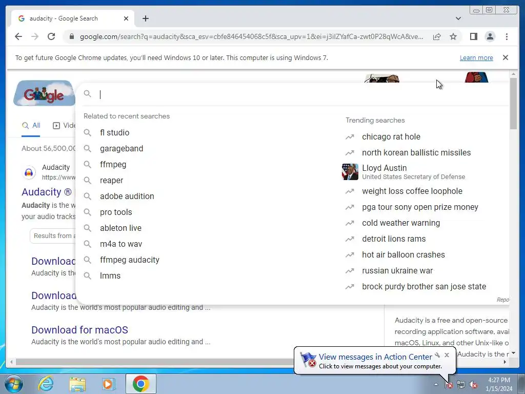
Task: Click the search box magnifier icon
Action: point(87,94)
